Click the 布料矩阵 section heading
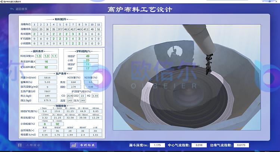The image size is (280, 152). pos(60,19)
